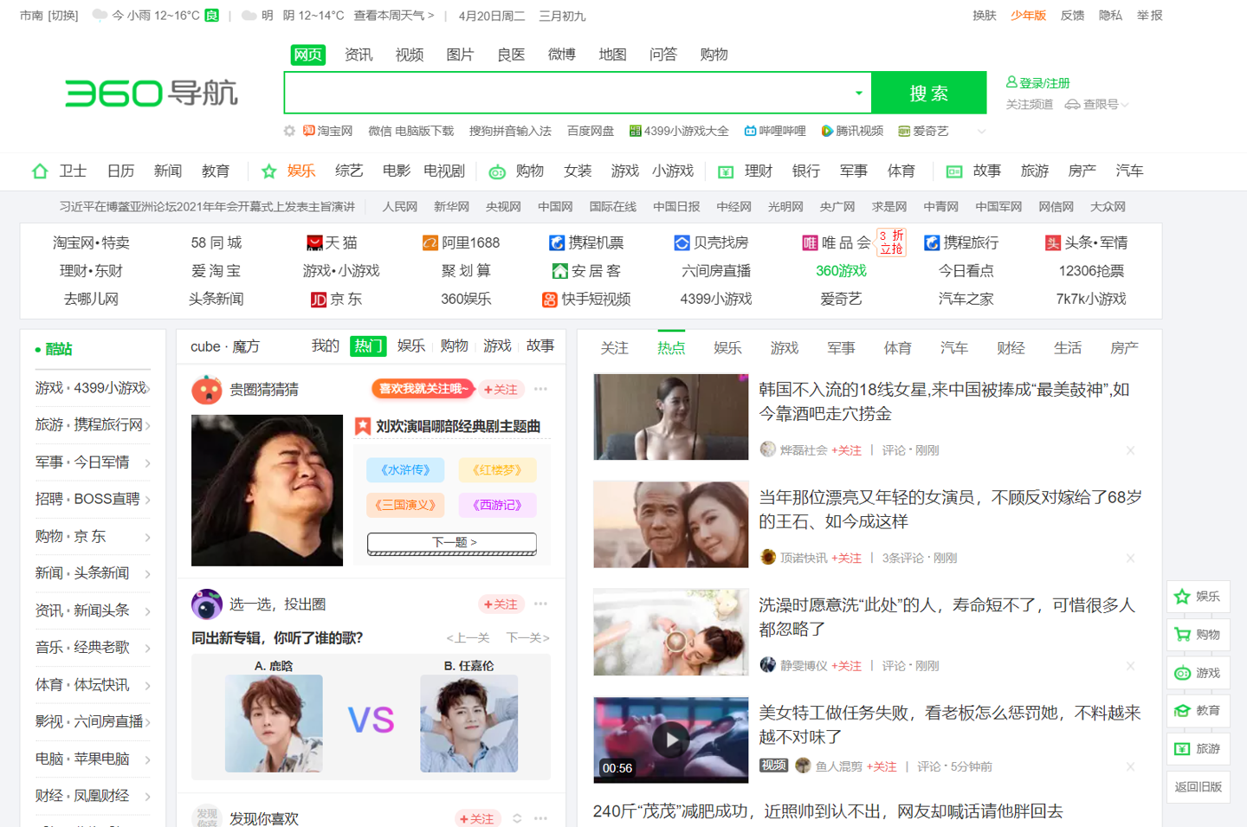Image resolution: width=1247 pixels, height=827 pixels.
Task: Click the green 搜索 button
Action: 929,93
